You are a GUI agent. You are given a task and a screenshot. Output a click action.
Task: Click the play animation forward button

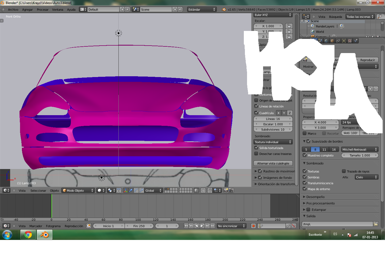pos(202,226)
